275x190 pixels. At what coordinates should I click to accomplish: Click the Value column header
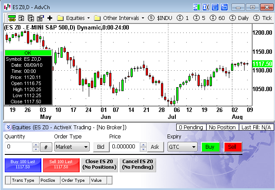pos(98,180)
